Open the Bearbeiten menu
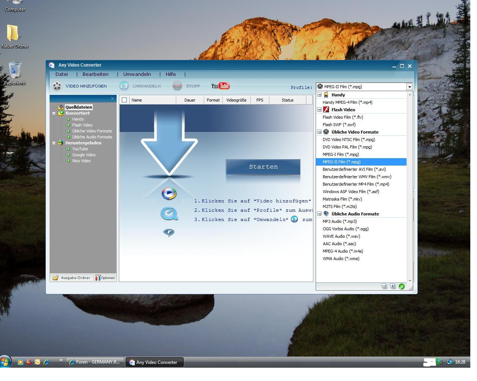 [x=95, y=74]
